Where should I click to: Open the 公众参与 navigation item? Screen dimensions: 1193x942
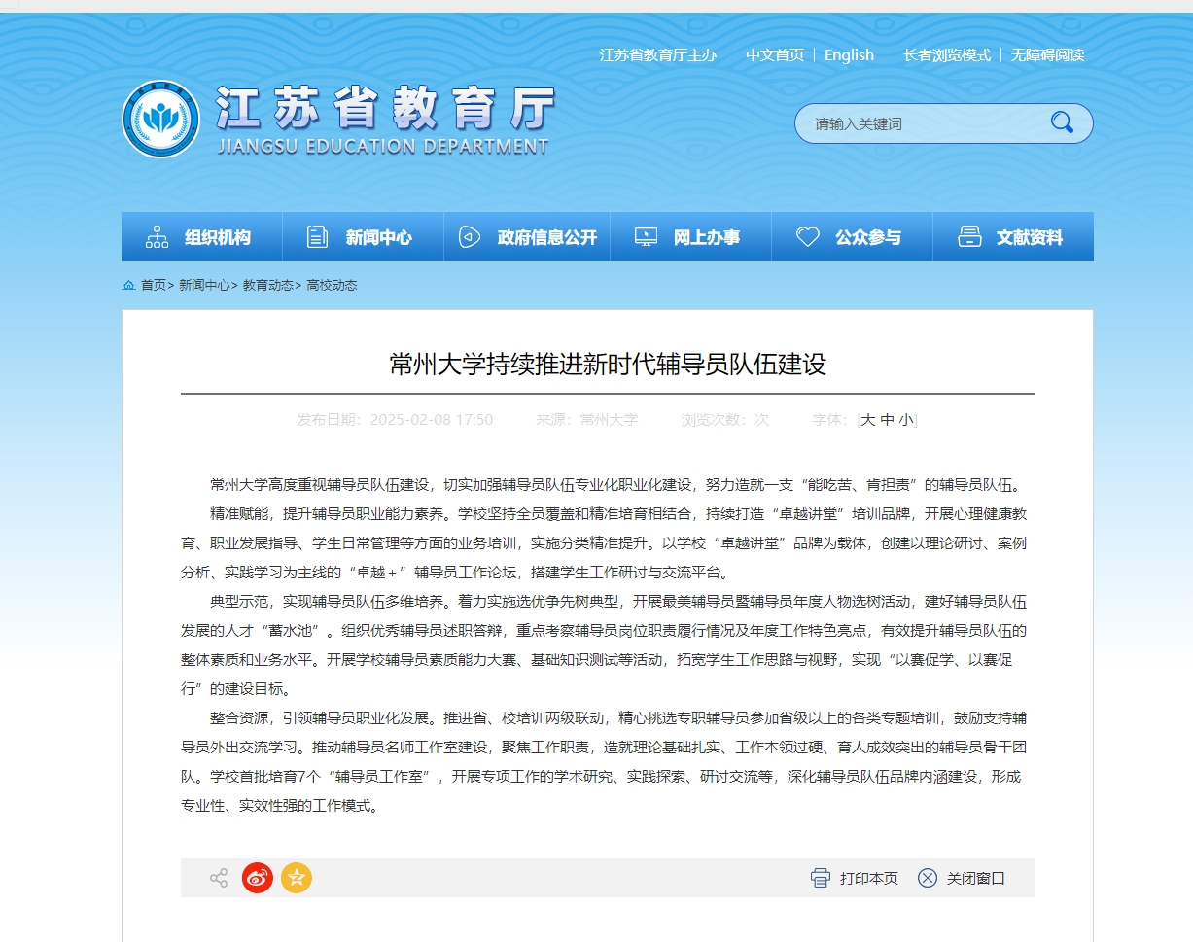tap(852, 237)
